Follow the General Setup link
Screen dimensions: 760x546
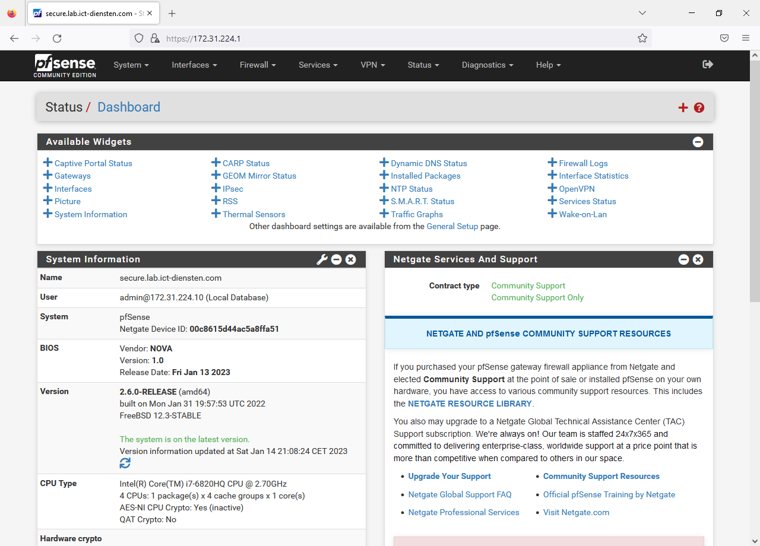(452, 226)
